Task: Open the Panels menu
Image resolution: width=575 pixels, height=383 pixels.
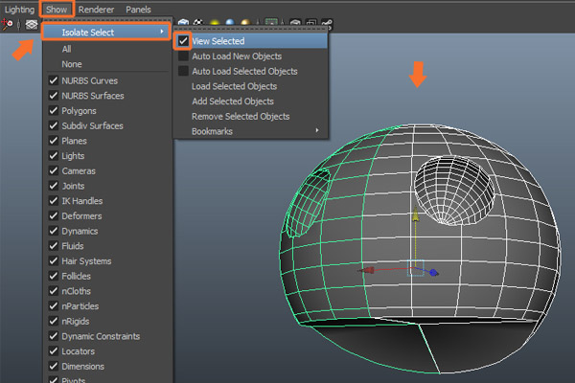Action: pyautogui.click(x=138, y=9)
